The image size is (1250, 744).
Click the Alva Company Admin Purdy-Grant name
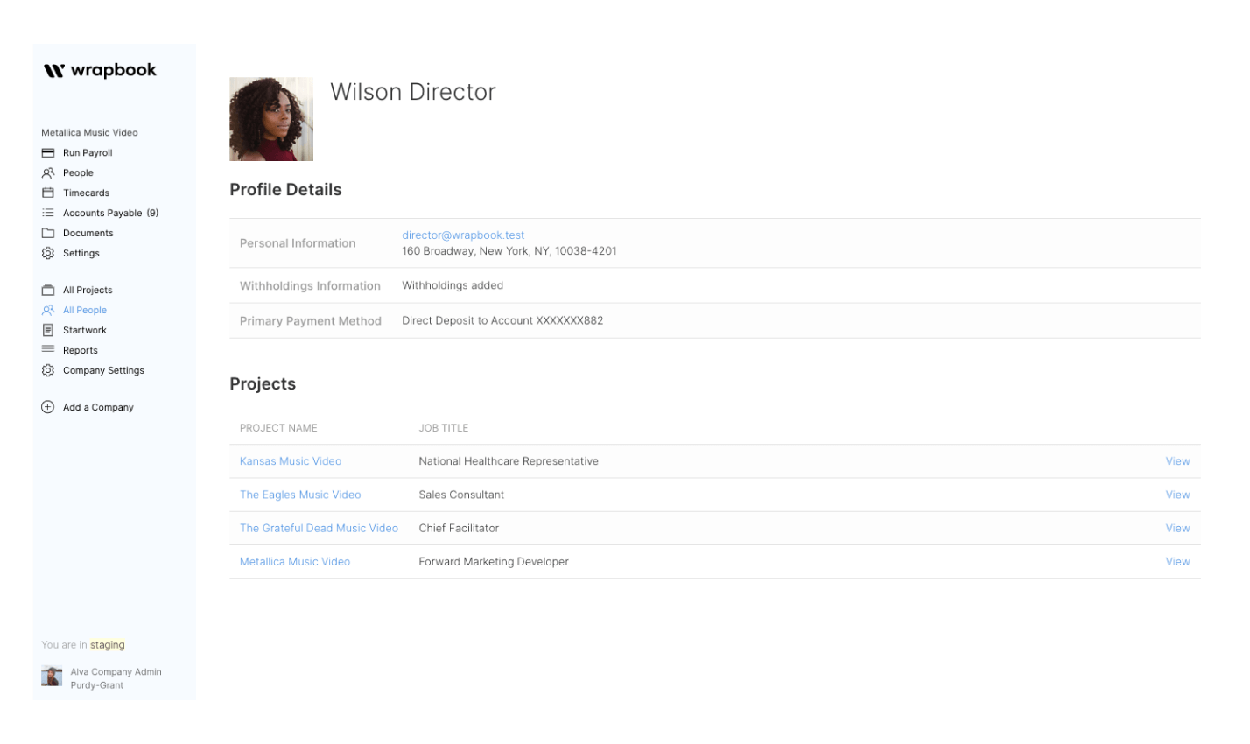pyautogui.click(x=116, y=679)
